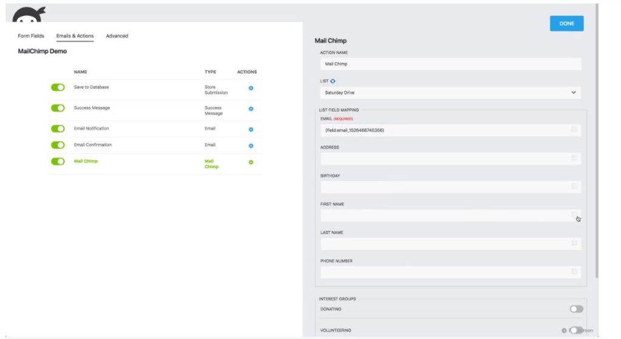Viewport: 621px width, 339px height.
Task: Disable the Save to Database action
Action: point(58,87)
